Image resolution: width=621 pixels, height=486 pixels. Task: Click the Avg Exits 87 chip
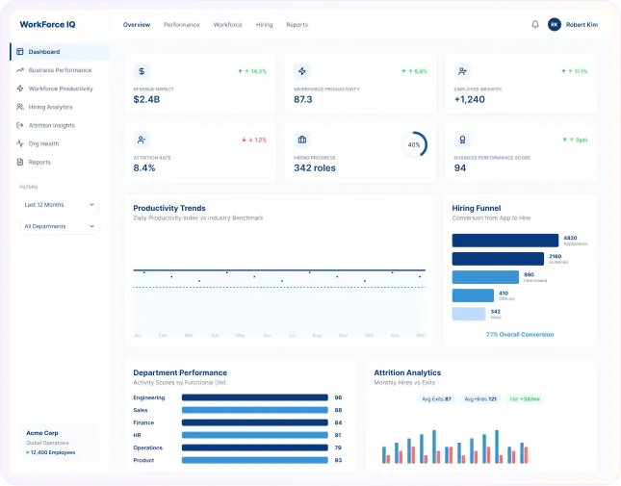point(436,399)
